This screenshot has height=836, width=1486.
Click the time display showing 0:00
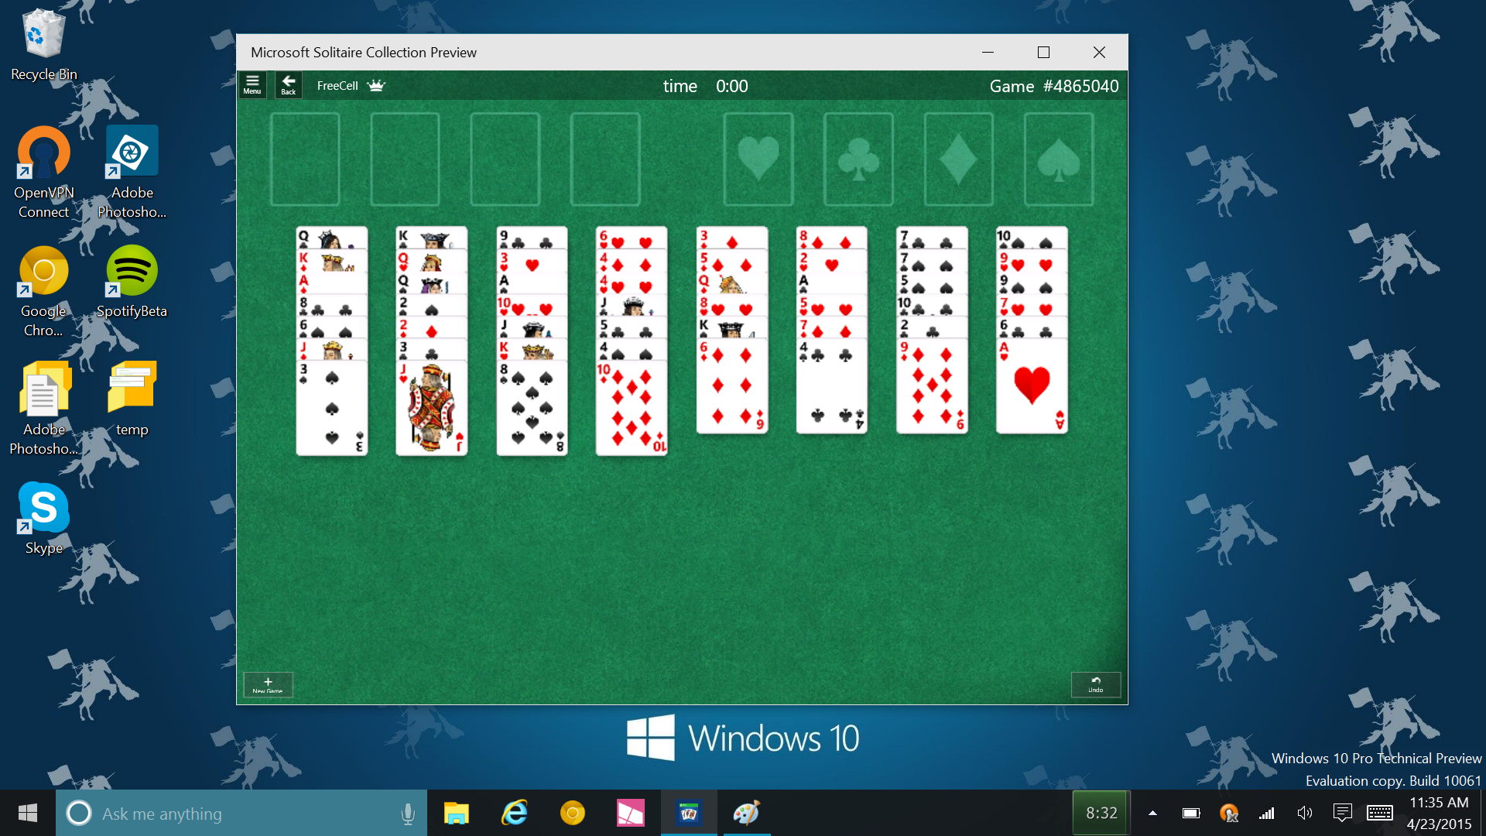tap(731, 86)
